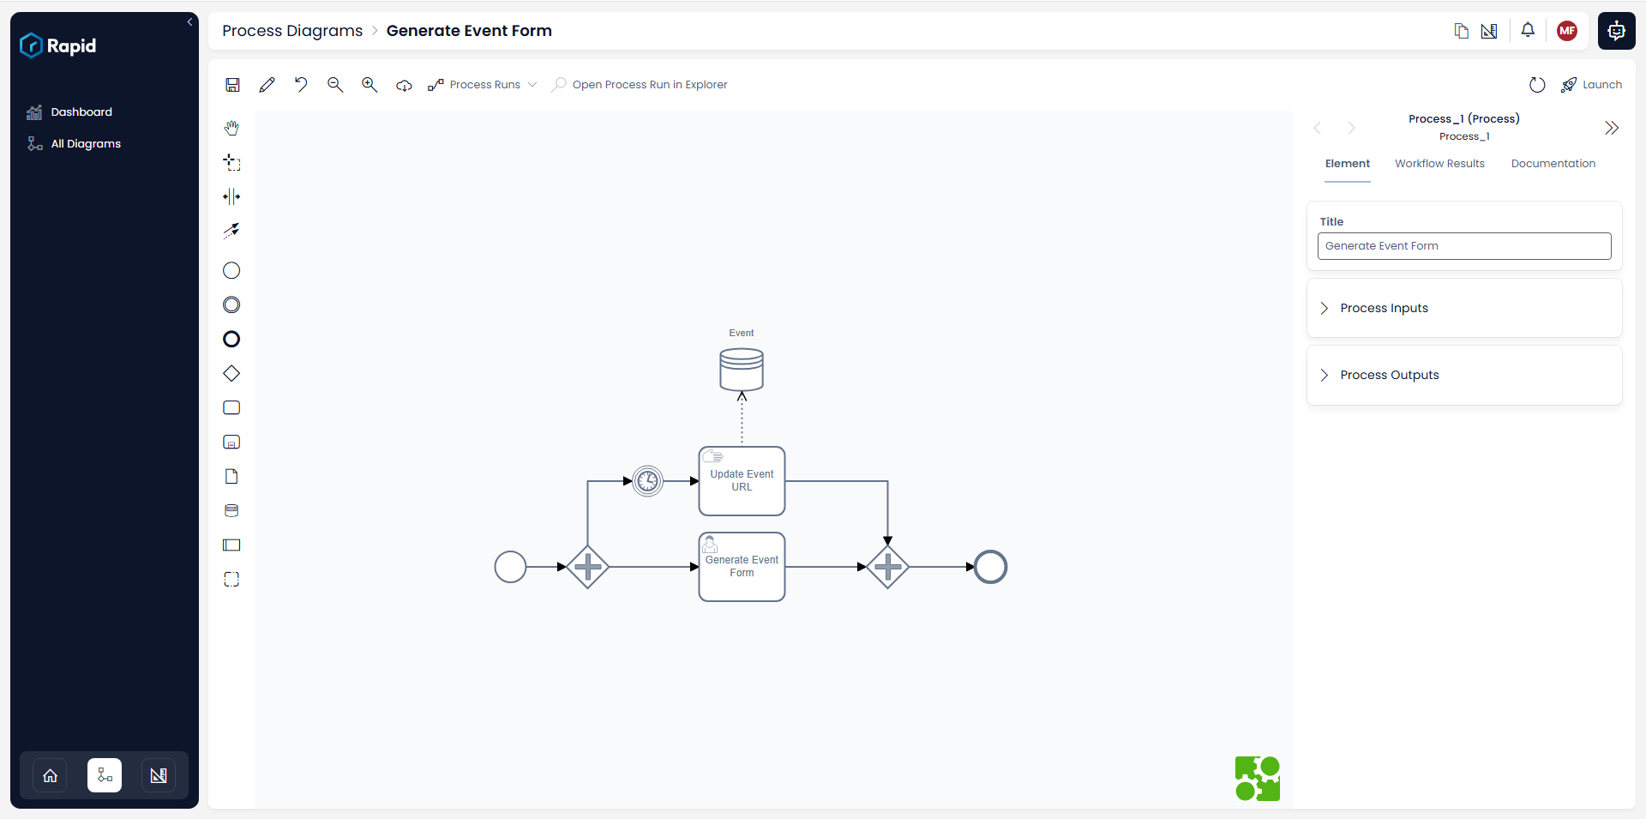Switch to the Workflow Results tab

pyautogui.click(x=1439, y=164)
